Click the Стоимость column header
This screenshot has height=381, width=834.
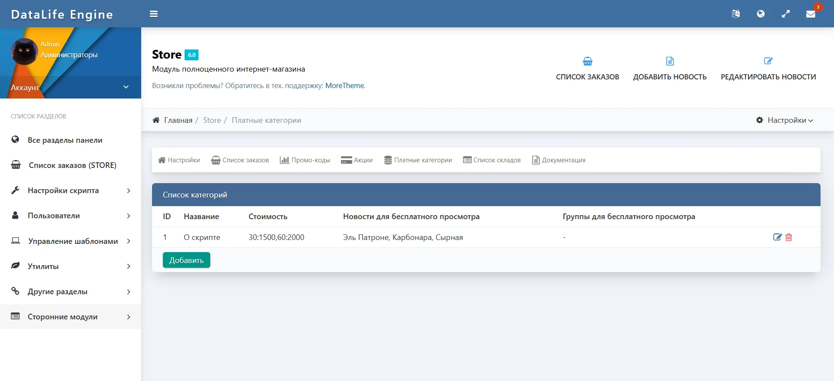point(268,217)
